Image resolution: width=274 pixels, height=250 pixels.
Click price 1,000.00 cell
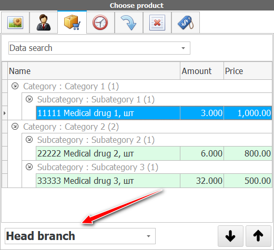(248, 113)
